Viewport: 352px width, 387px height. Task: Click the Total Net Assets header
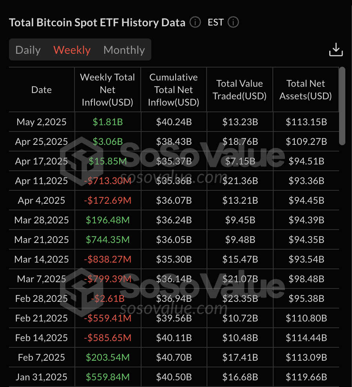click(306, 90)
